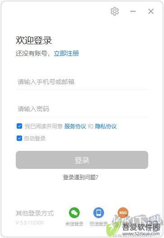Screen dimensions: 164x238
Task: Select the blue SMS phone login icon
Action: (x=99, y=213)
